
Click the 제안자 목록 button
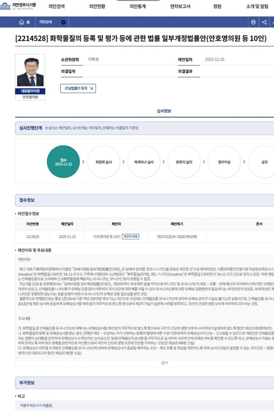130,237
